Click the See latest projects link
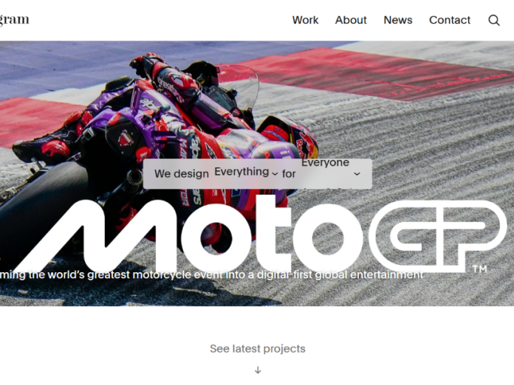Viewport: 514px width, 385px height. 258,349
